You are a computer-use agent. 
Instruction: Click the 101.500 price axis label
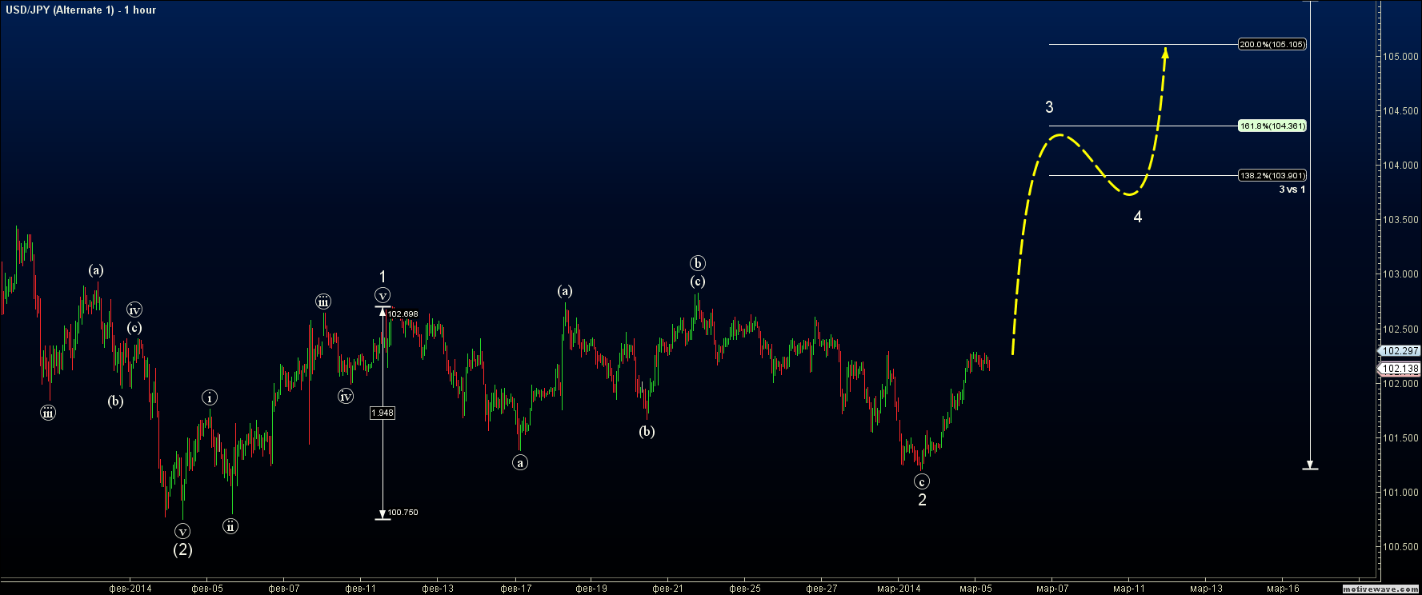coord(1401,438)
